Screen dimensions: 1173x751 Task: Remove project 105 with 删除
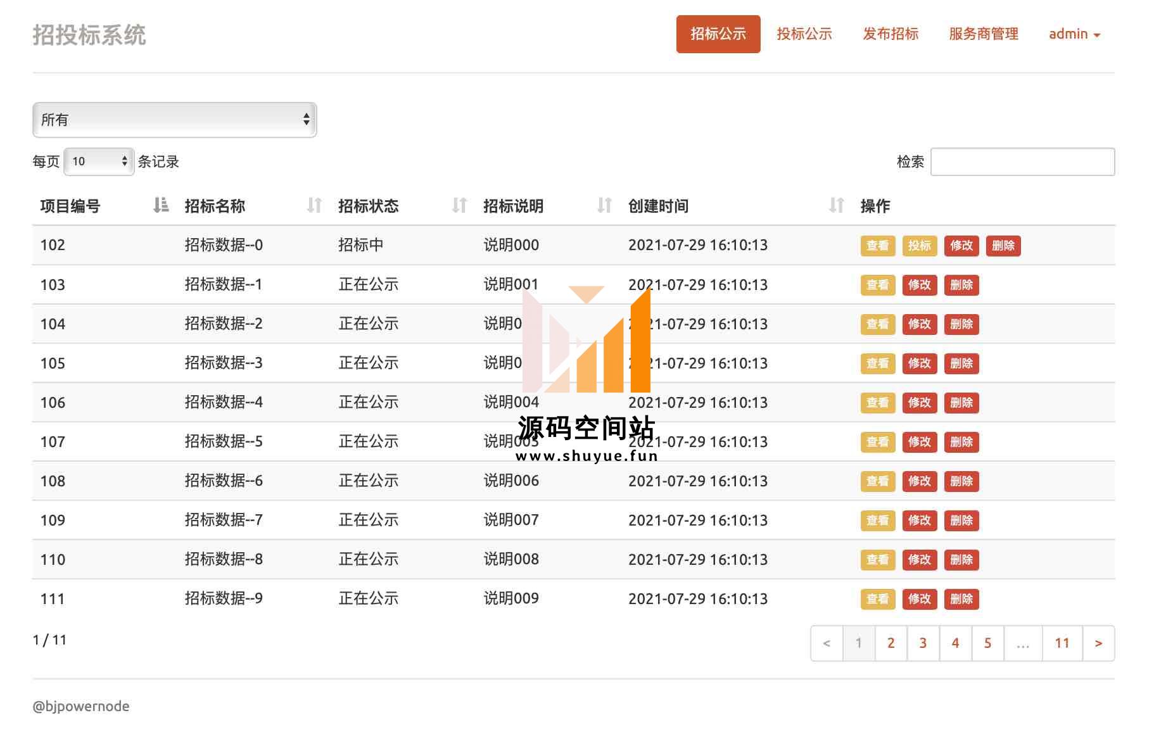pos(961,363)
